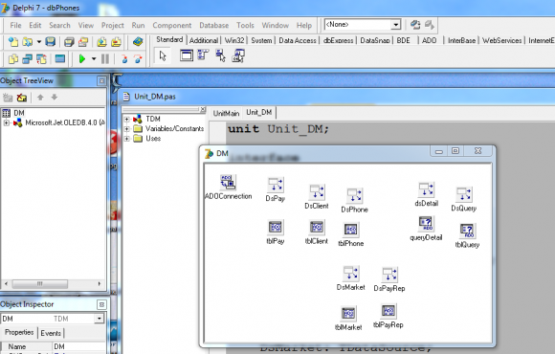555x354 pixels.
Task: Click the Pause icon in debug toolbar
Action: [105, 58]
